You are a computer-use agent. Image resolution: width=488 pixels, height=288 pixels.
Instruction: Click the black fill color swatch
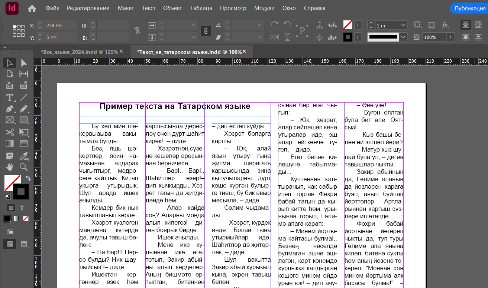click(x=7, y=219)
